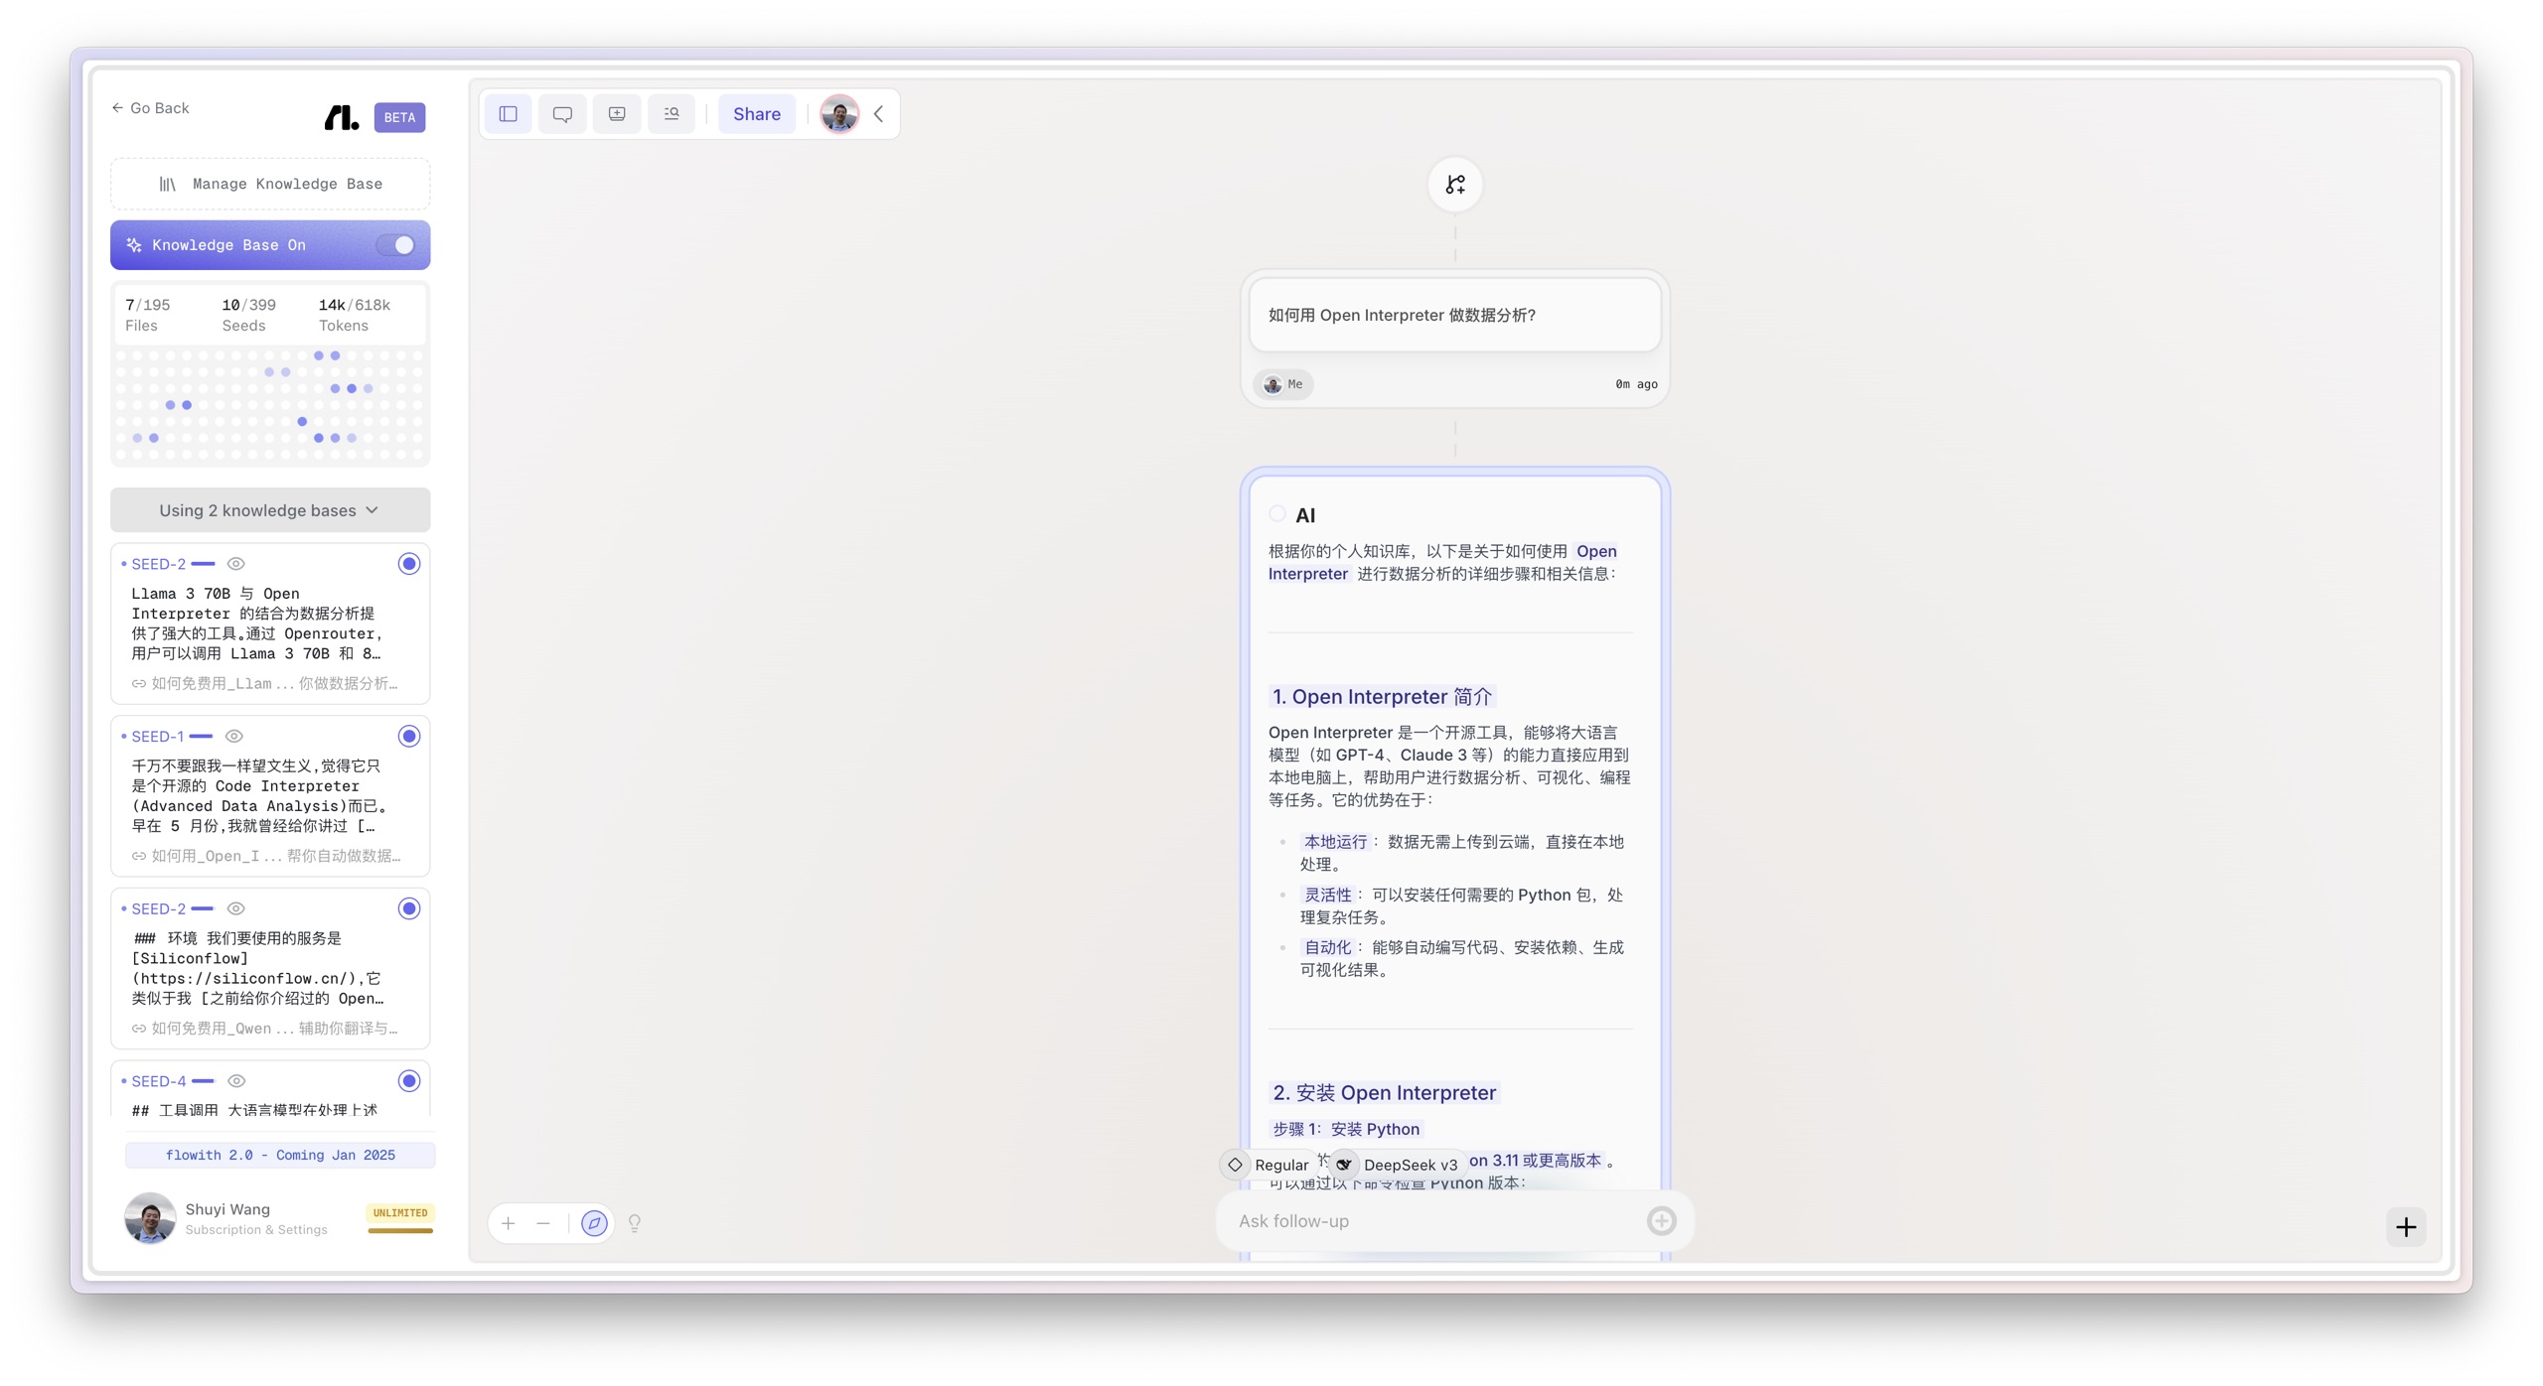Click the plus button at canvas bottom right
The width and height of the screenshot is (2543, 1386).
coord(2406,1227)
